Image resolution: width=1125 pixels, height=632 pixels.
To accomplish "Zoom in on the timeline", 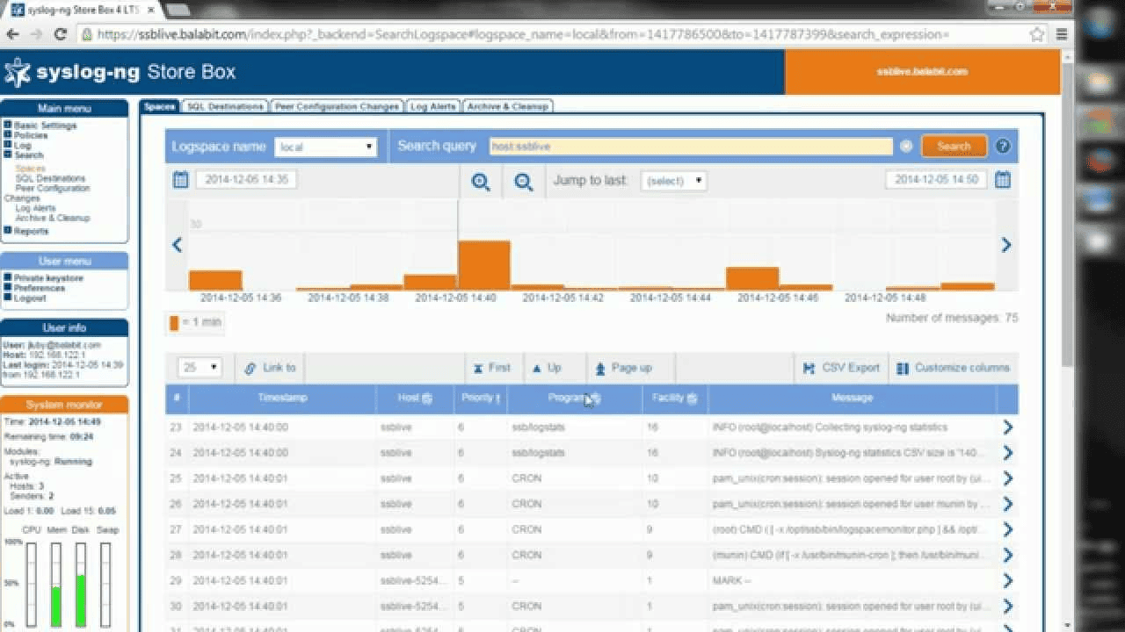I will click(481, 182).
